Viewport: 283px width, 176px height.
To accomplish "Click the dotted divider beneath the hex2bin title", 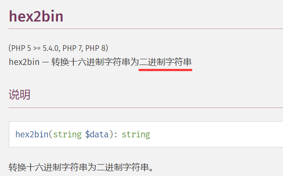I will 146,29.
